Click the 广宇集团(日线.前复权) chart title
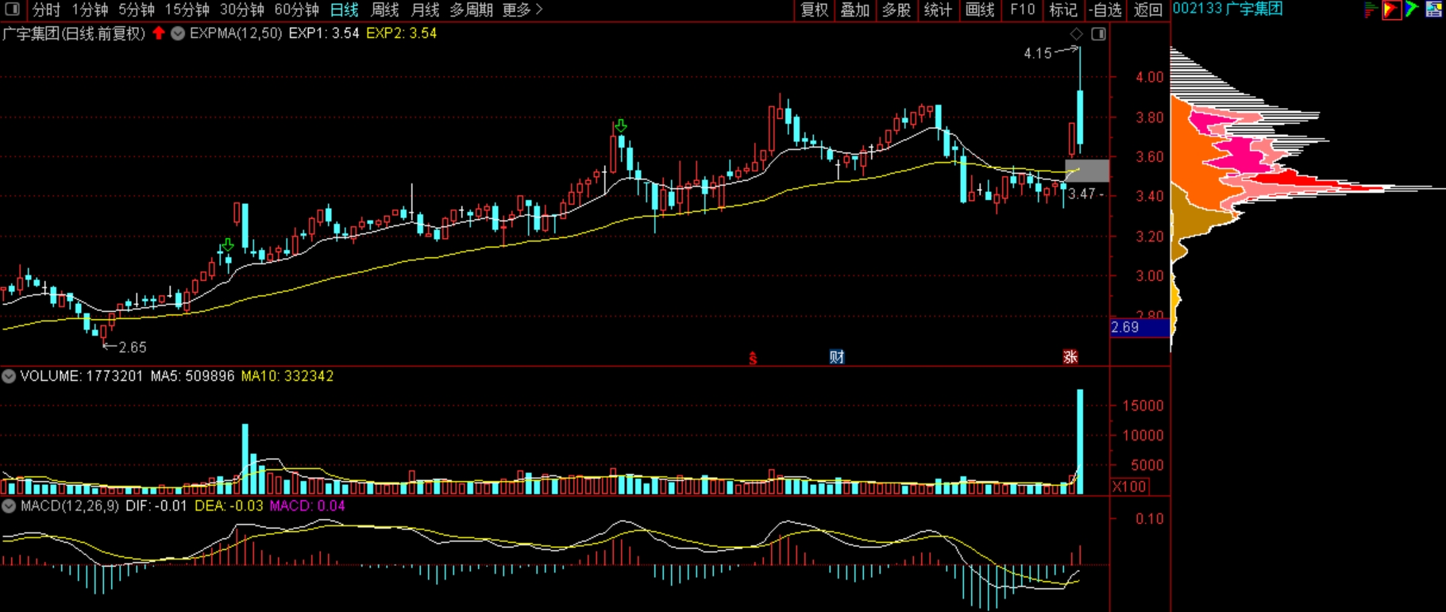The image size is (1446, 612). (74, 33)
